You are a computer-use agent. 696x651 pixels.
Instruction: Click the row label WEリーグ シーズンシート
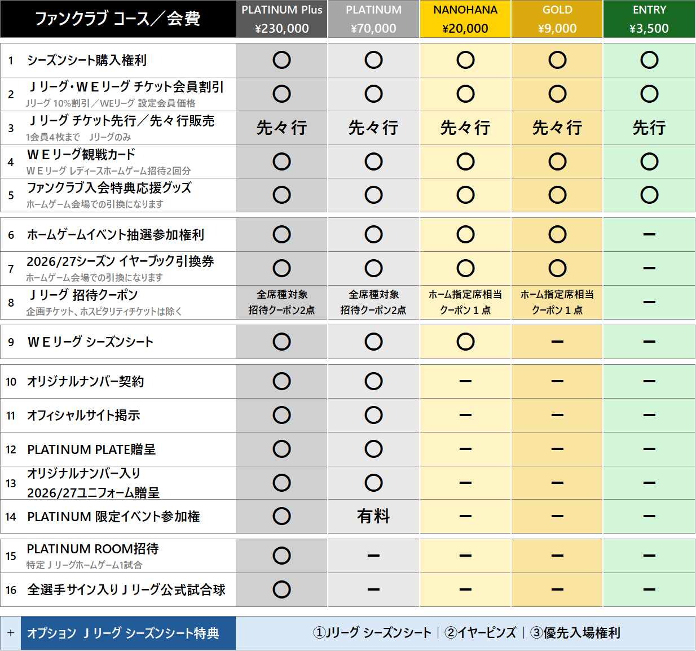90,342
